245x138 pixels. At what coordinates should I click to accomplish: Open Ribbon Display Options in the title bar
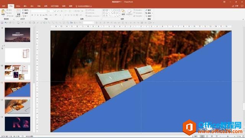tap(224, 2)
